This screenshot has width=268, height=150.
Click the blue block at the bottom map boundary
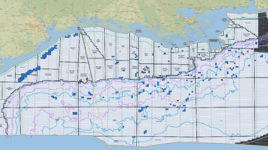134,137
